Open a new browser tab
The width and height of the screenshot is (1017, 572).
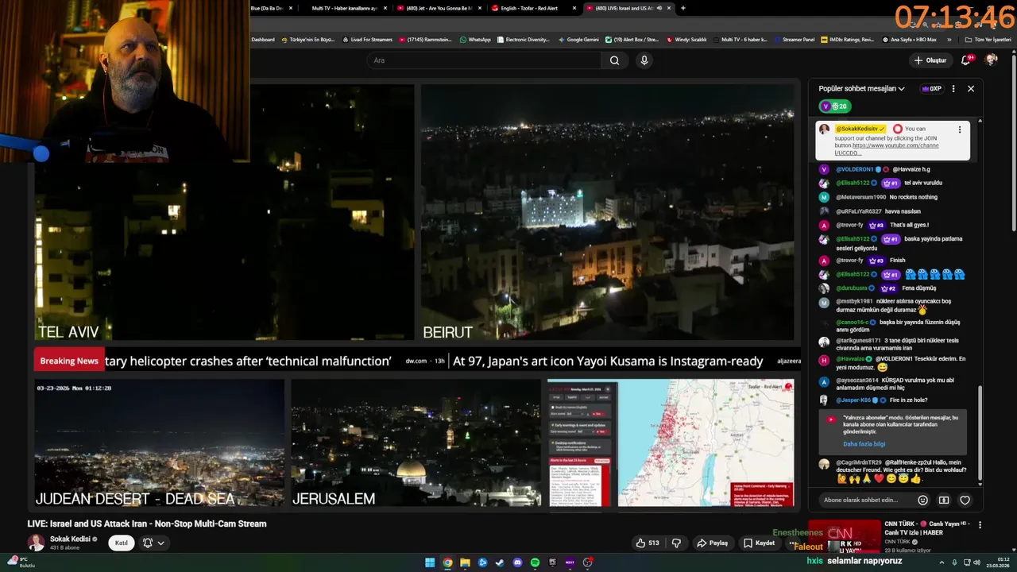(683, 8)
